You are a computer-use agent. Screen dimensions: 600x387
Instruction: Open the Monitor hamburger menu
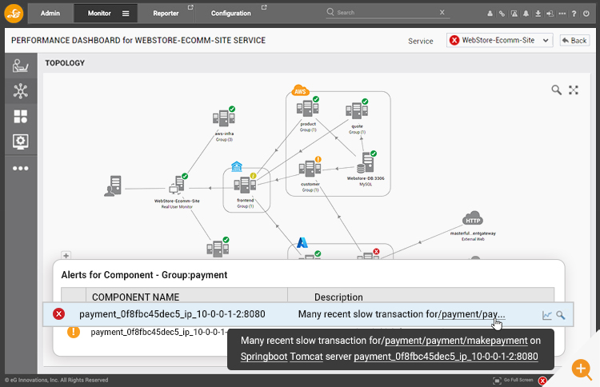pos(126,14)
